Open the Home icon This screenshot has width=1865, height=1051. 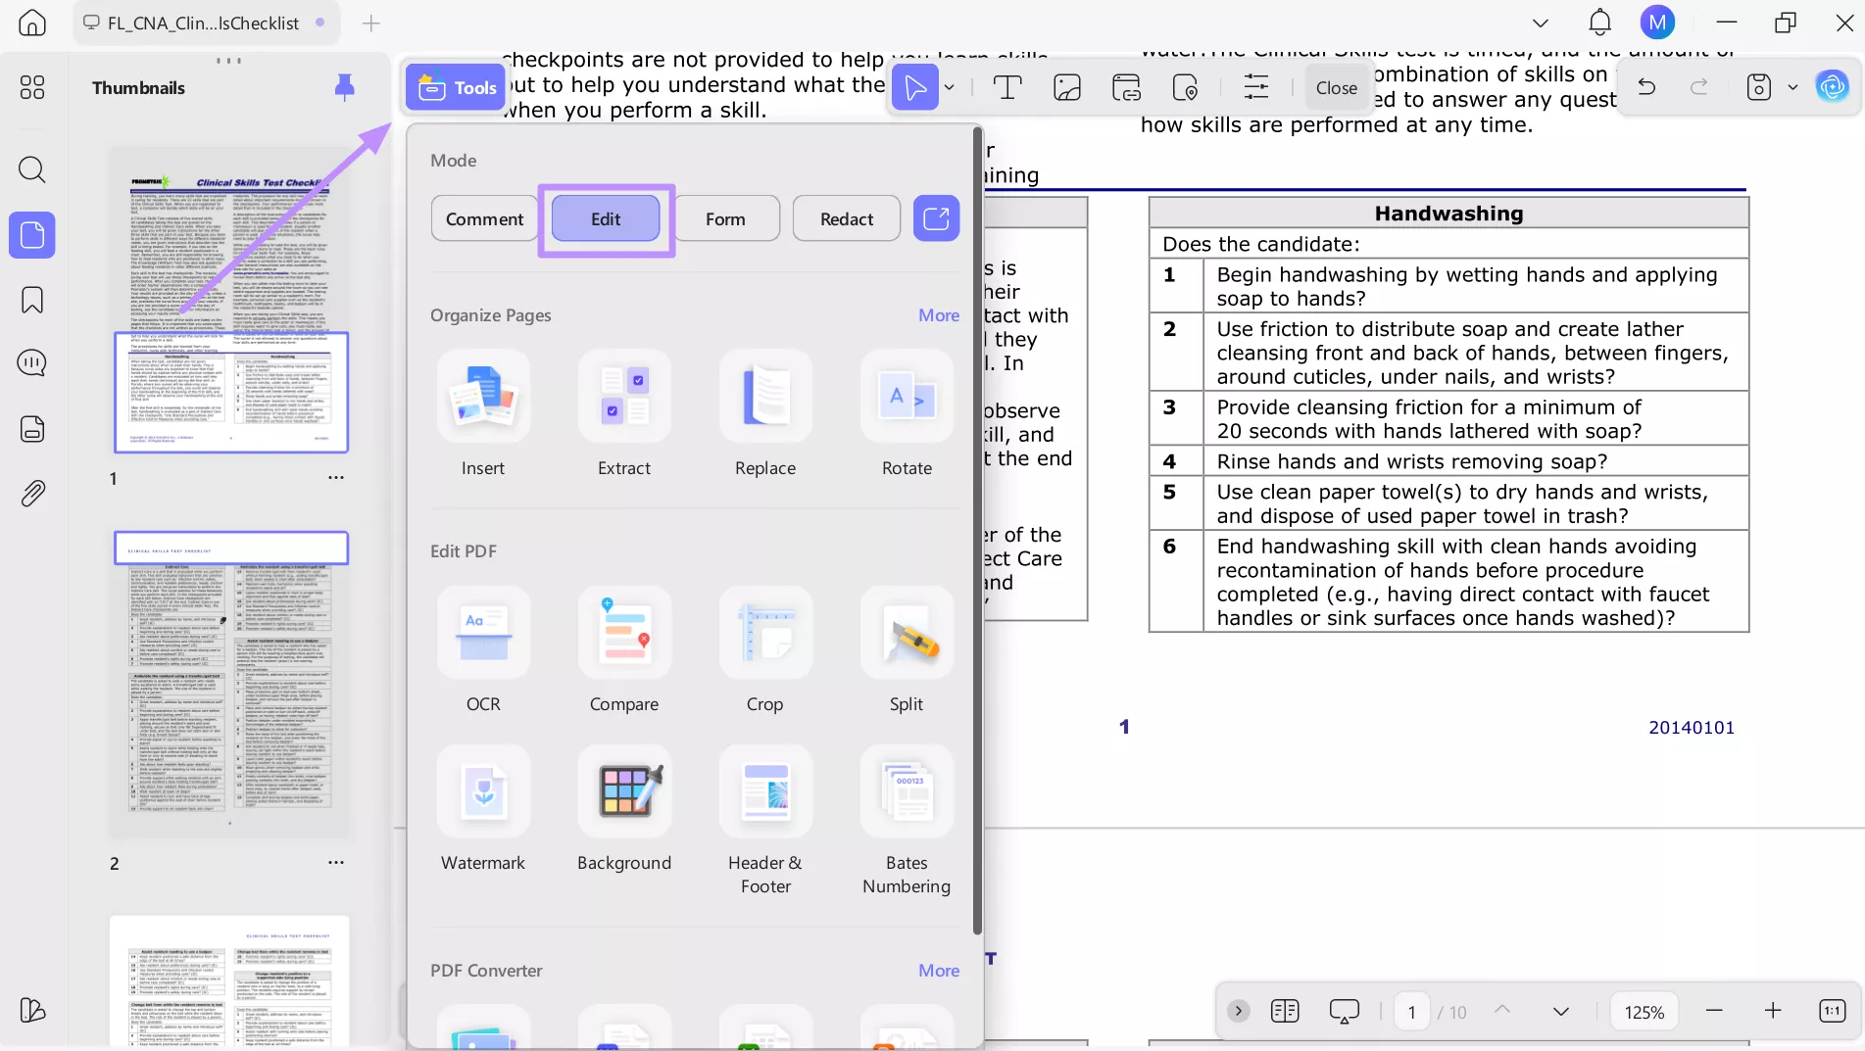tap(32, 23)
